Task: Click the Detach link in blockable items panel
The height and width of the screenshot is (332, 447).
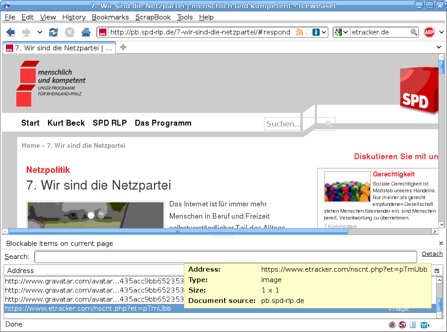Action: 432,254
